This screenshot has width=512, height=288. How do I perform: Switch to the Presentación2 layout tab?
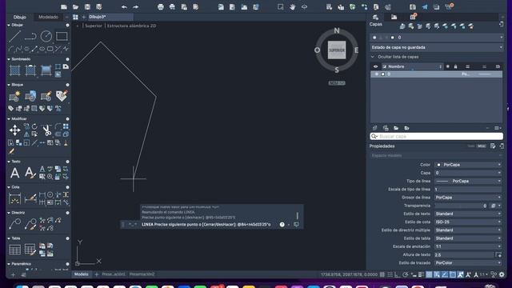tap(142, 274)
